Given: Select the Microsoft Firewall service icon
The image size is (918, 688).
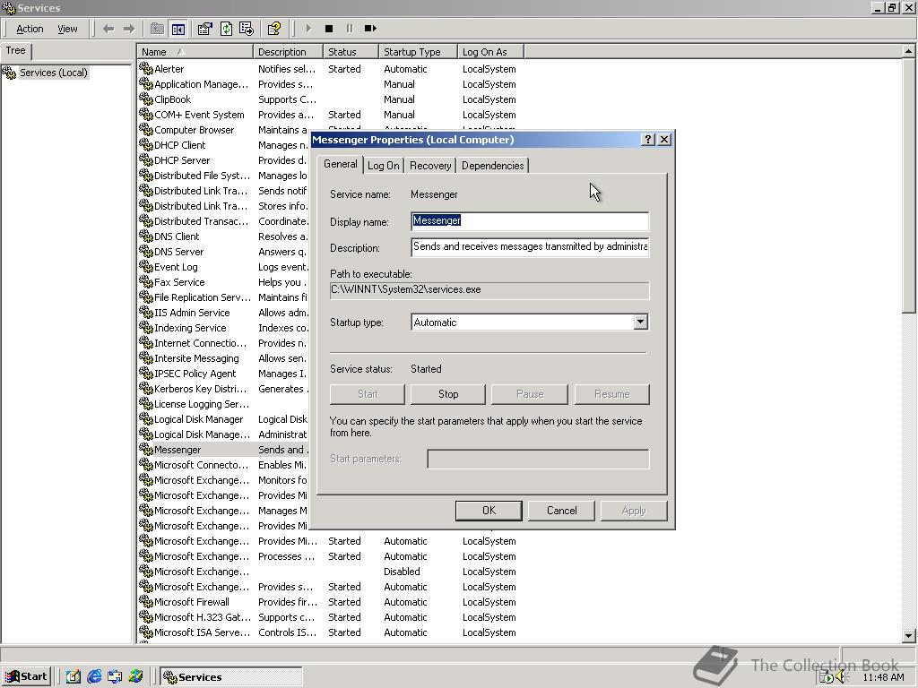Looking at the screenshot, I should 145,601.
